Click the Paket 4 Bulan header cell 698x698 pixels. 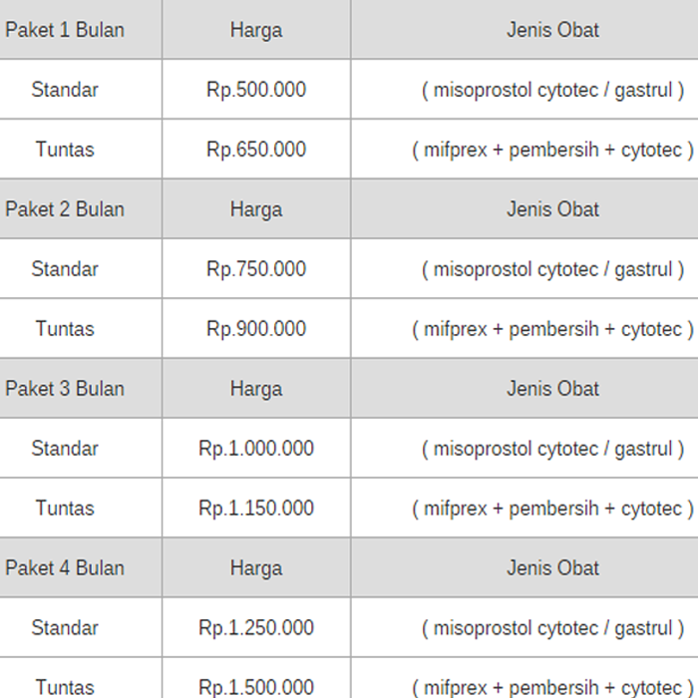[65, 568]
